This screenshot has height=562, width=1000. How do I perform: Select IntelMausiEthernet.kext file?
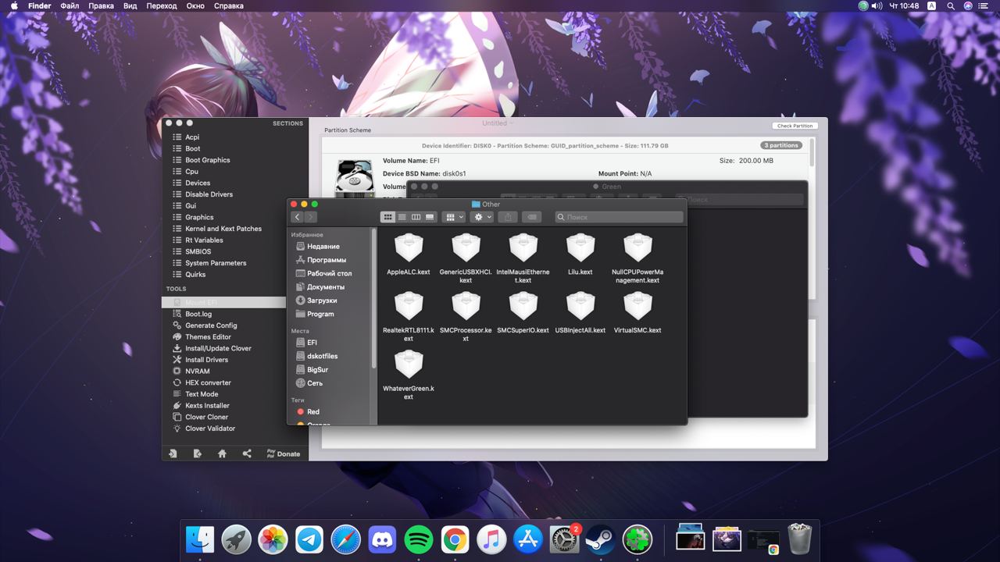pyautogui.click(x=523, y=258)
